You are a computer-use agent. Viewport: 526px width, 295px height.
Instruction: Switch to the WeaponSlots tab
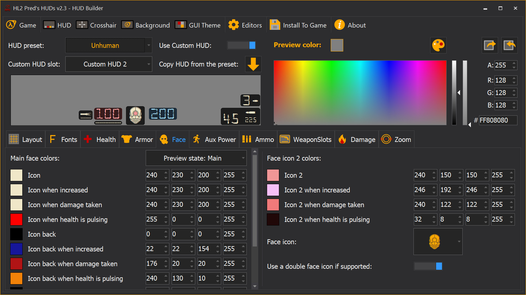305,139
